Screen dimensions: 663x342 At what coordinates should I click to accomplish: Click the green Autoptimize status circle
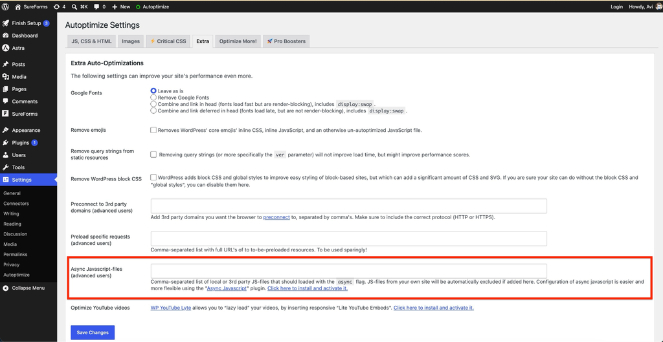139,7
